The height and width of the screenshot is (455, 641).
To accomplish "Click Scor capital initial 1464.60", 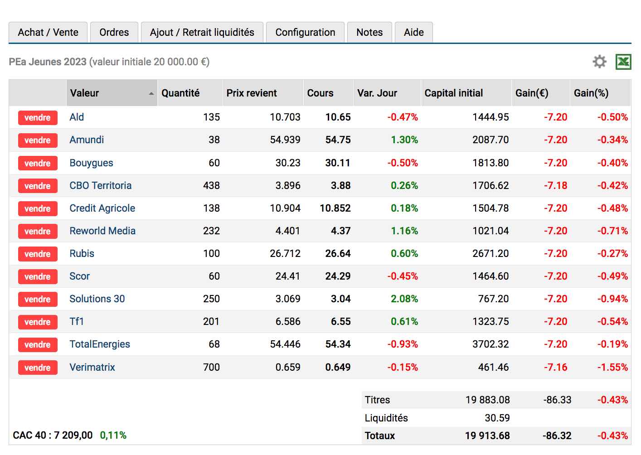I will (x=490, y=276).
